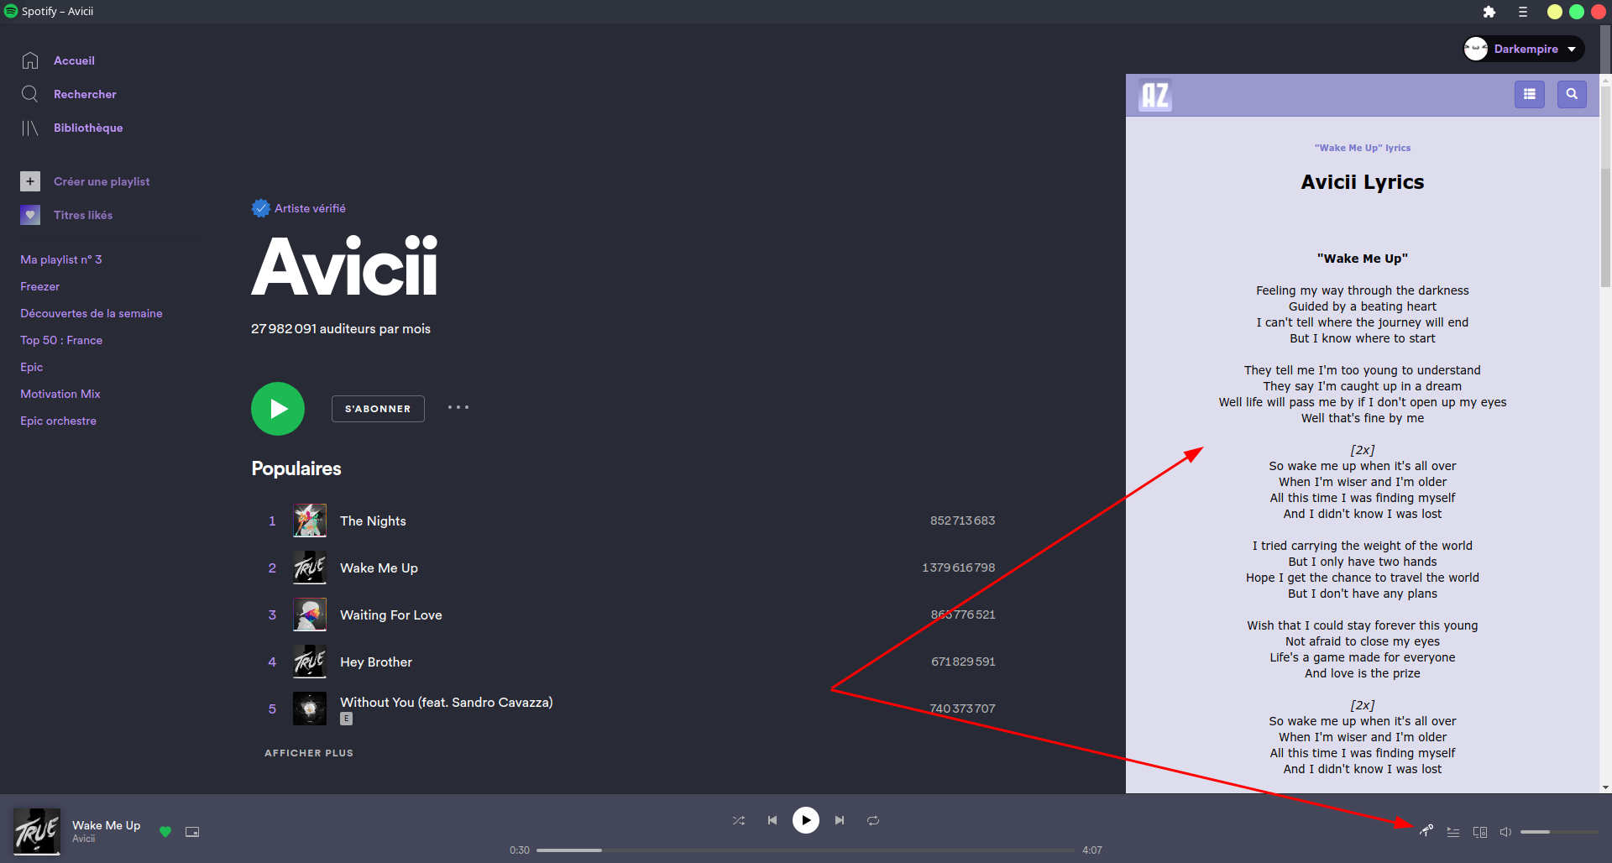Open the extensions puzzle icon in the title bar
The width and height of the screenshot is (1612, 863).
click(x=1489, y=12)
